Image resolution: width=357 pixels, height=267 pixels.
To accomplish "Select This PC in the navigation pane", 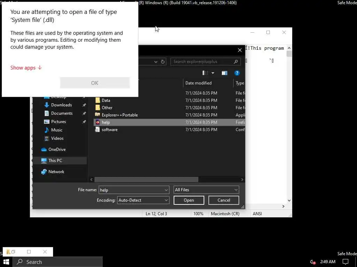I will [x=55, y=161].
